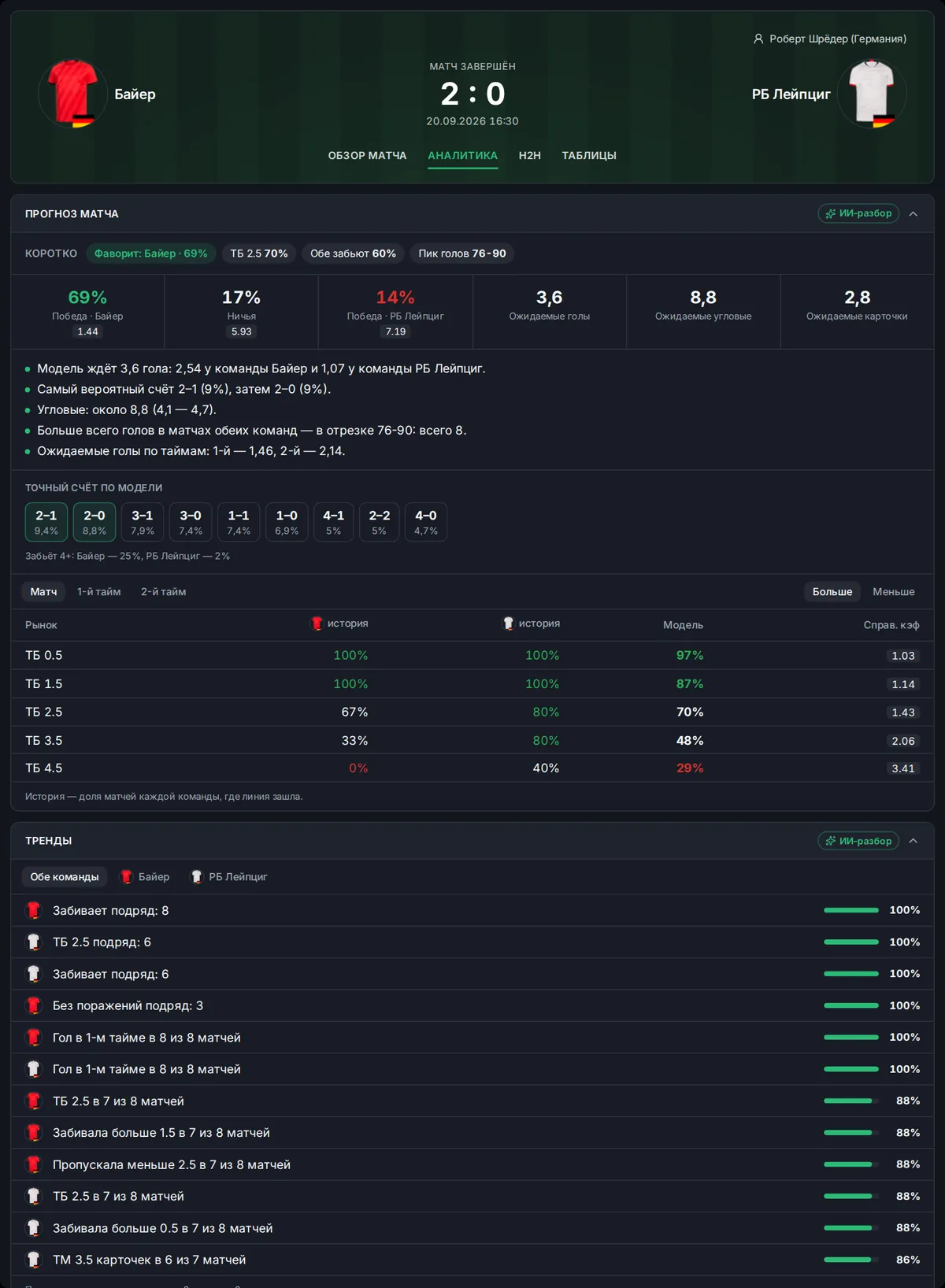Collapse the Тренды section chevron
The height and width of the screenshot is (1288, 945).
tap(913, 841)
